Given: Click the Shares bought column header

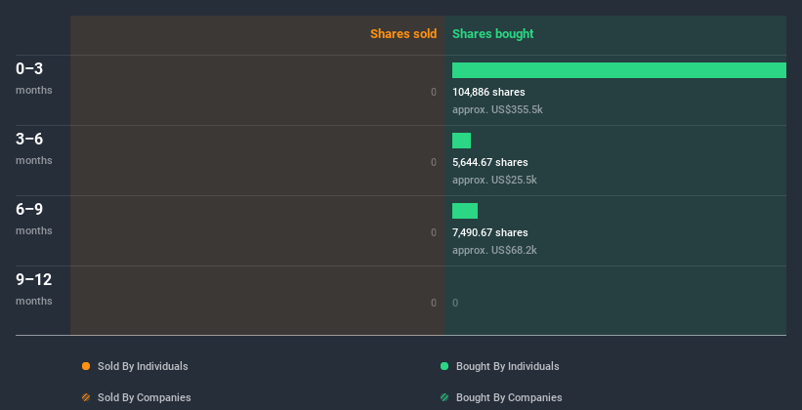Looking at the screenshot, I should tap(493, 34).
